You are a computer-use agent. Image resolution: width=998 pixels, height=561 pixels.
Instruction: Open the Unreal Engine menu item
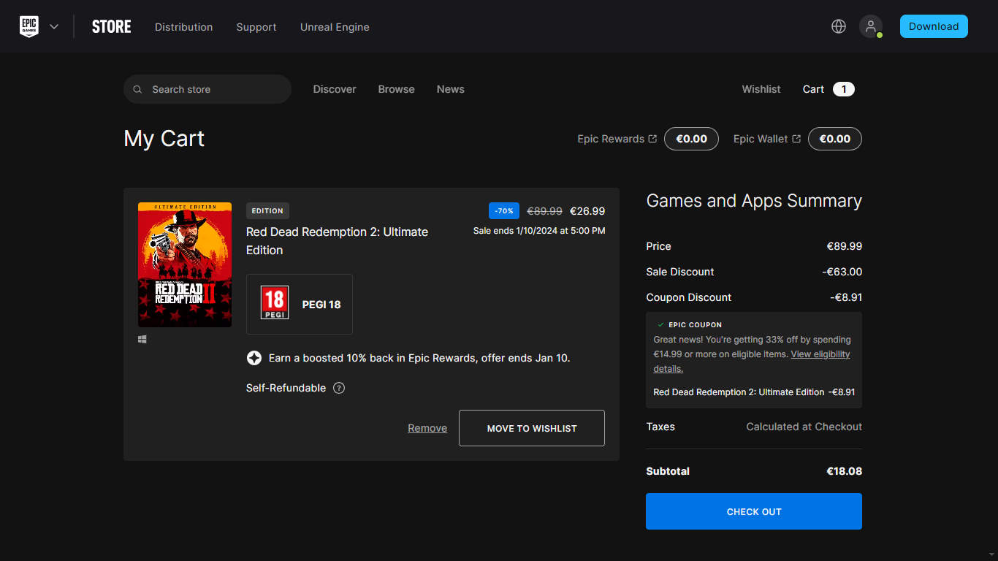[335, 27]
